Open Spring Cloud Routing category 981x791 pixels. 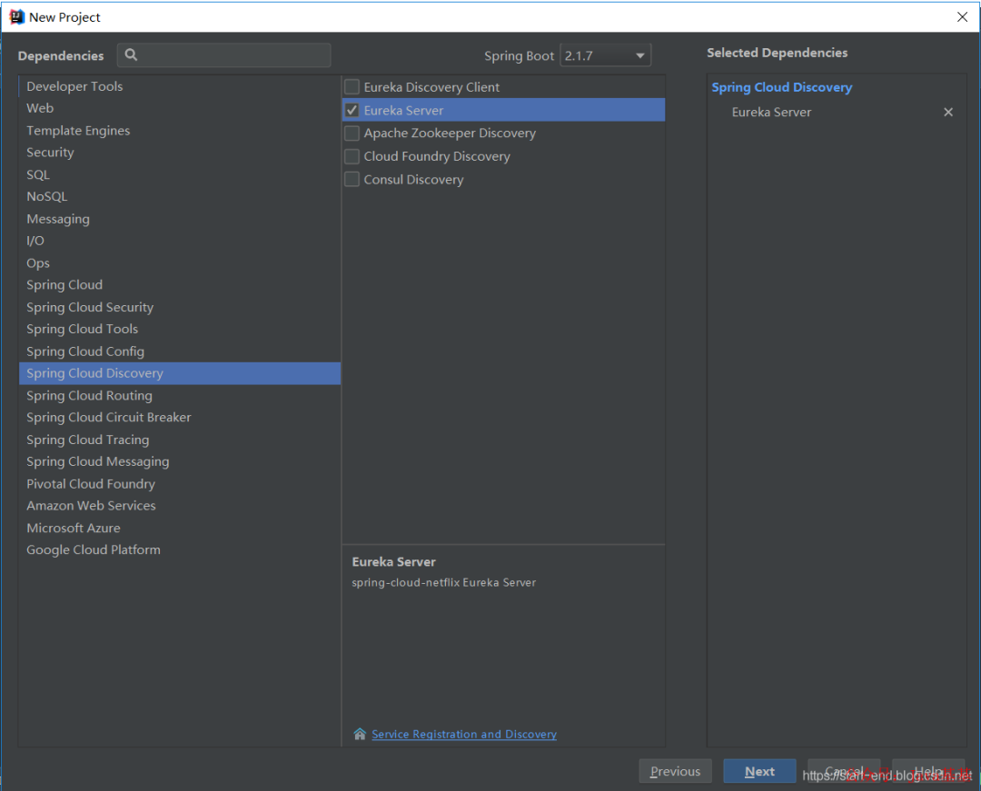click(180, 396)
